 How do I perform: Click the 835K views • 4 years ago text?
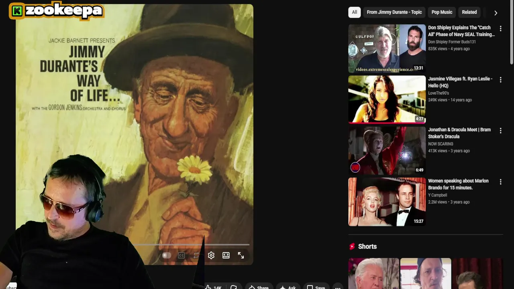[449, 49]
